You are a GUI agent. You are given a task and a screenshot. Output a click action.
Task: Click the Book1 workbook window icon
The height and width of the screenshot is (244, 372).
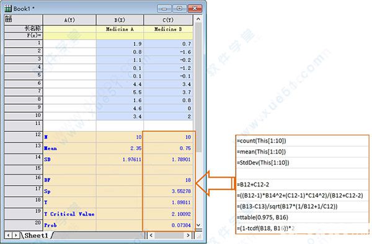click(8, 9)
